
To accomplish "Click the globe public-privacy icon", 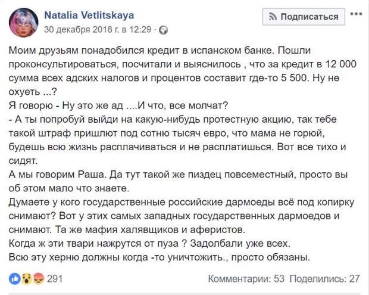I will (163, 30).
